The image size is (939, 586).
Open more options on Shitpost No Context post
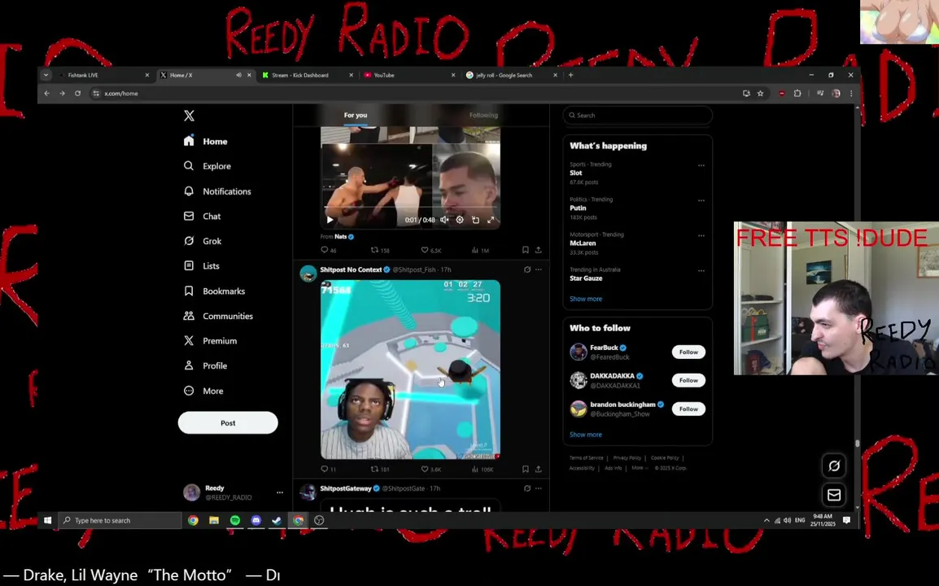[539, 269]
